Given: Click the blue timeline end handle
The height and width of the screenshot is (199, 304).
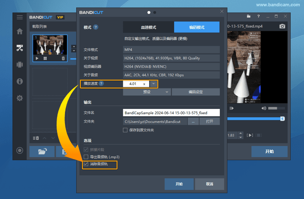Looking at the screenshot, I should click(x=282, y=118).
